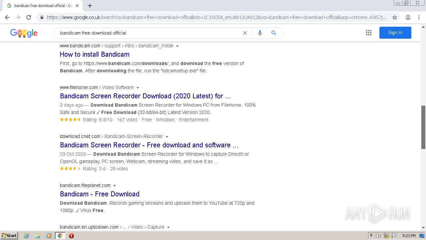
Task: Open the Bandicam - Free Download link
Action: [100, 194]
